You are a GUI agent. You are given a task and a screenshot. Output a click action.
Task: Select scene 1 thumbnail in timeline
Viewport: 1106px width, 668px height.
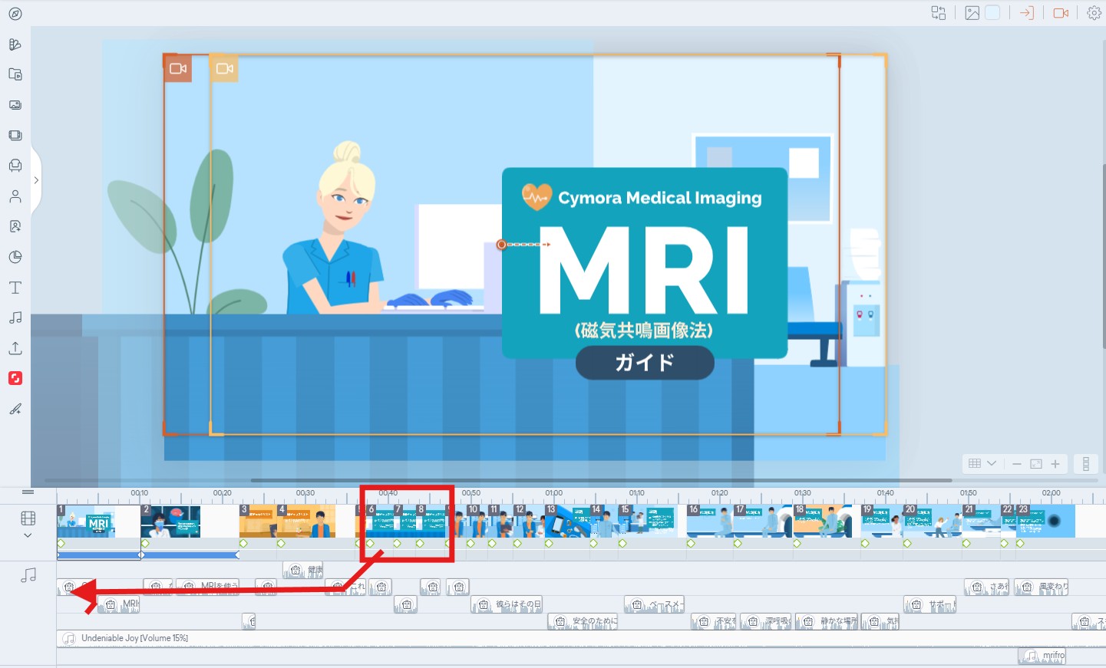pyautogui.click(x=98, y=521)
